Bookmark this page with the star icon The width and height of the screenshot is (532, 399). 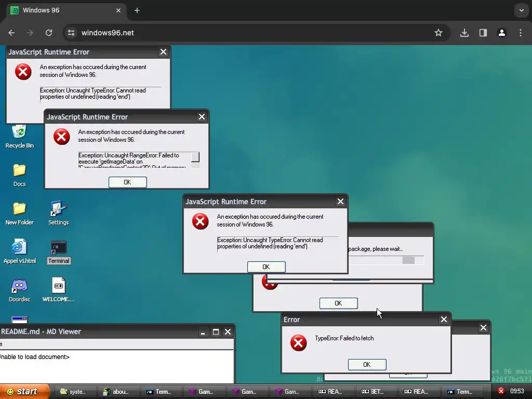438,33
